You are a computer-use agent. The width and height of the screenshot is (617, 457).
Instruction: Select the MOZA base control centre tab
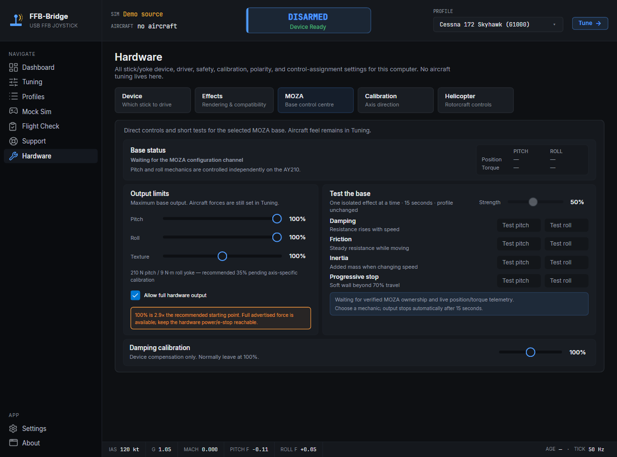[x=316, y=100]
